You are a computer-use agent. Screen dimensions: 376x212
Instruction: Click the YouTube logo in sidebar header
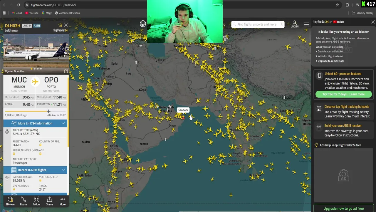tap(338, 22)
